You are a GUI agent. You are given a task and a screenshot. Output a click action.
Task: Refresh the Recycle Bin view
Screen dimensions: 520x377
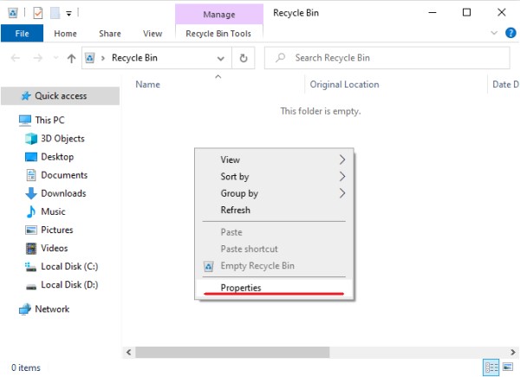tap(244, 58)
